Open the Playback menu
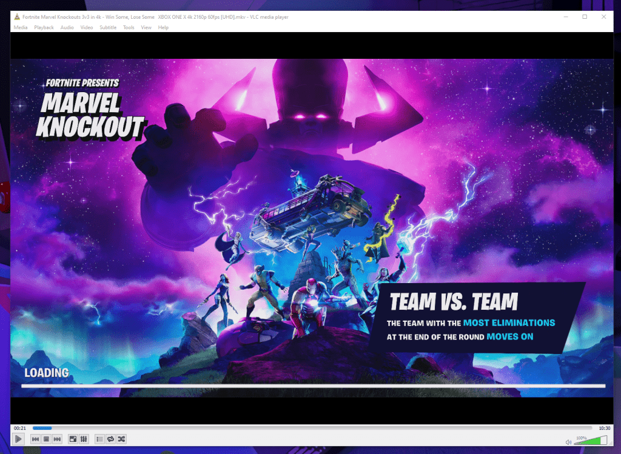The width and height of the screenshot is (621, 454). pos(44,27)
